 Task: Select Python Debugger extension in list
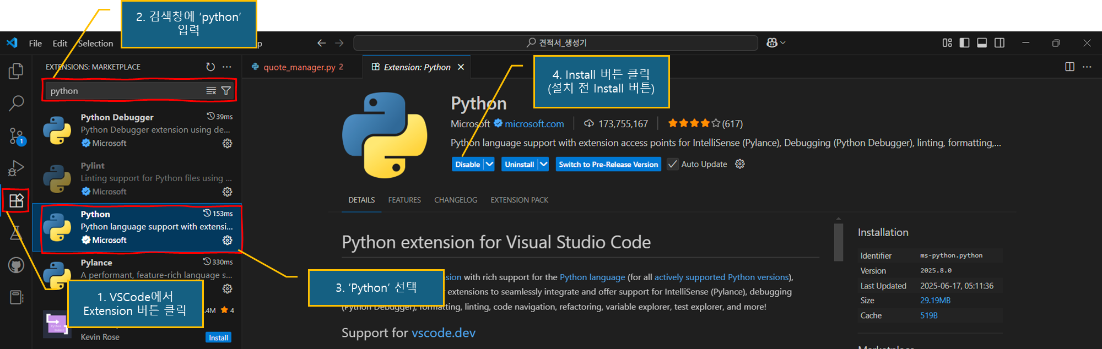click(137, 130)
